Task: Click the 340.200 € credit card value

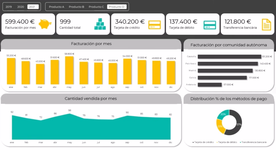Action: click(130, 22)
